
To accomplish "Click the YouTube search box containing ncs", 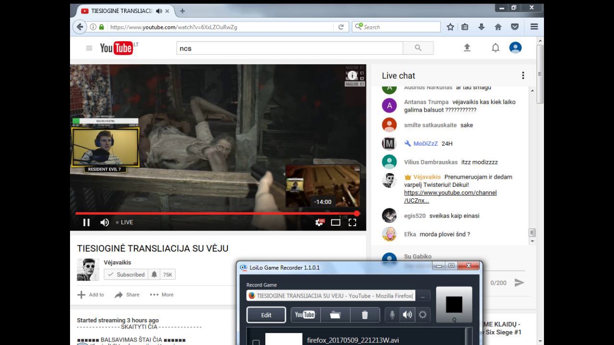I will pos(290,48).
